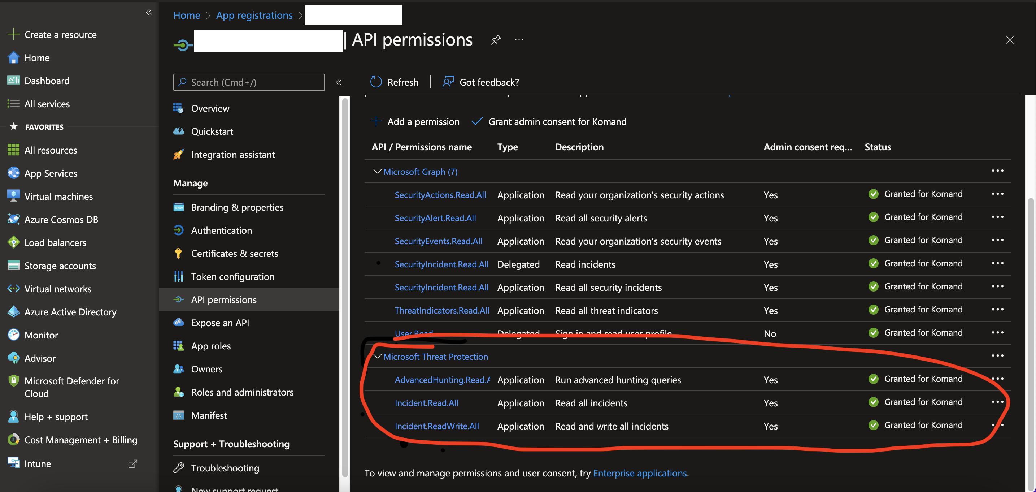Collapse the resource menu with double chevron
The width and height of the screenshot is (1036, 492).
339,82
